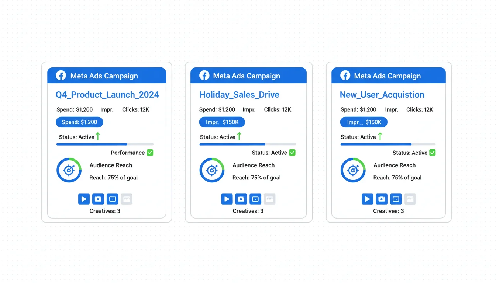The width and height of the screenshot is (496, 283).
Task: Click Audience Reach donut icon in Holiday_Sales_Drive card
Action: click(x=212, y=170)
